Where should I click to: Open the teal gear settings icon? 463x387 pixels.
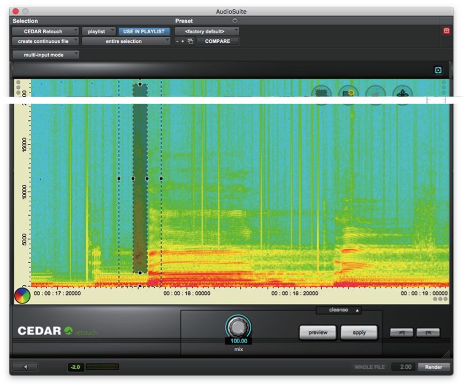438,70
